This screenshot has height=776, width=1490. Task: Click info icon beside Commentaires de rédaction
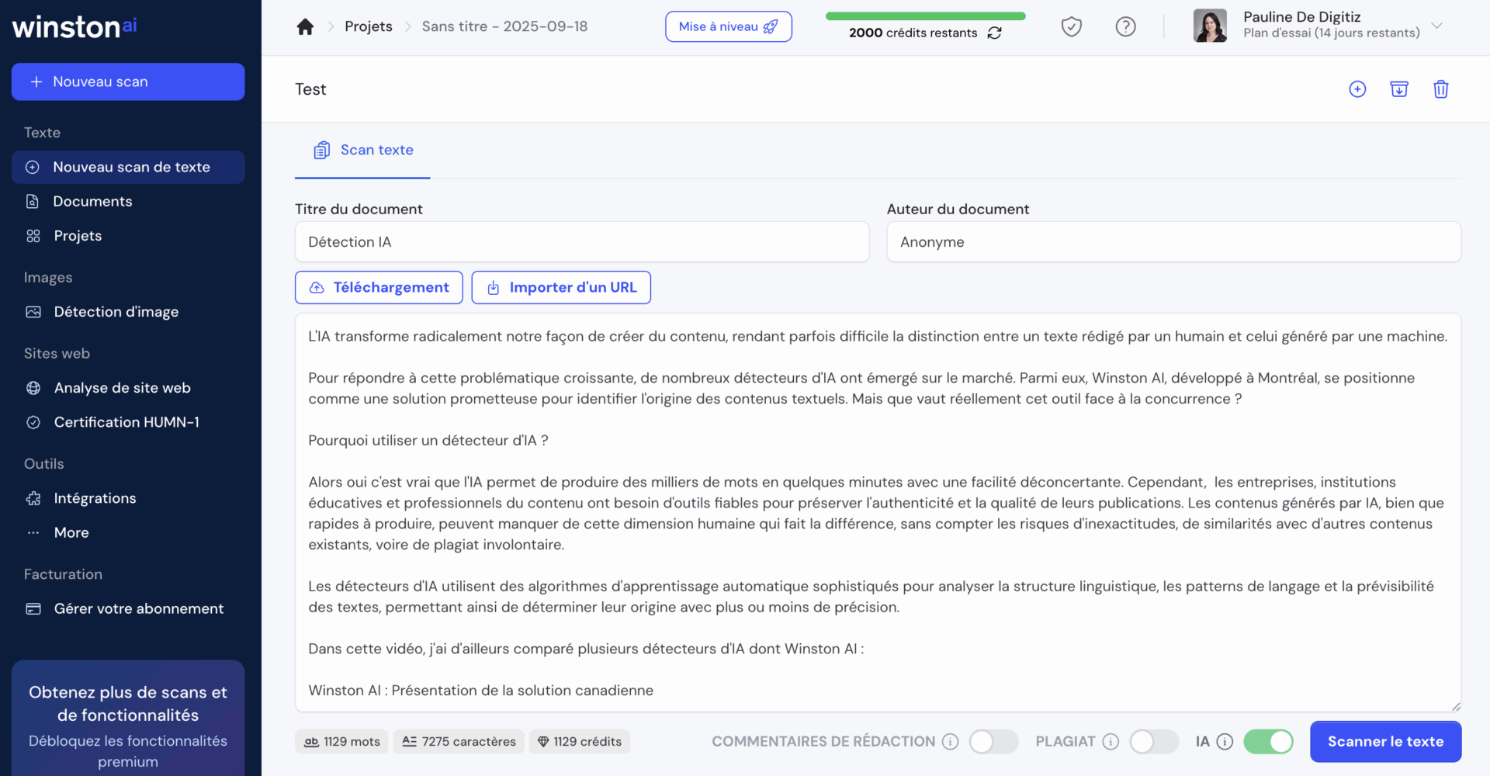[951, 742]
